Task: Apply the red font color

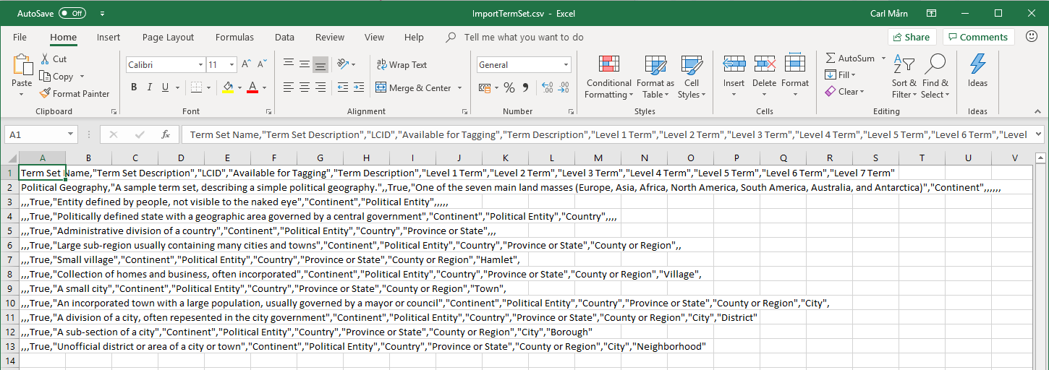Action: pyautogui.click(x=252, y=87)
